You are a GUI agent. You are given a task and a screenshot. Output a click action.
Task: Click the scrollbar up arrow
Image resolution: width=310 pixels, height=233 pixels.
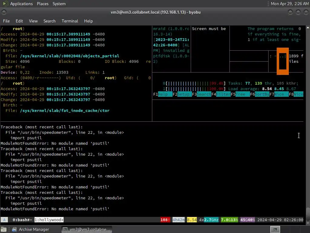tap(308, 28)
